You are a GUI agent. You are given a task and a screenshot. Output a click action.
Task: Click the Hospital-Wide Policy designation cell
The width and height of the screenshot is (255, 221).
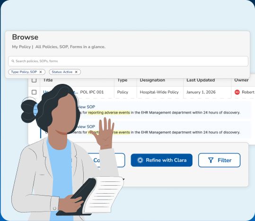[x=159, y=92]
